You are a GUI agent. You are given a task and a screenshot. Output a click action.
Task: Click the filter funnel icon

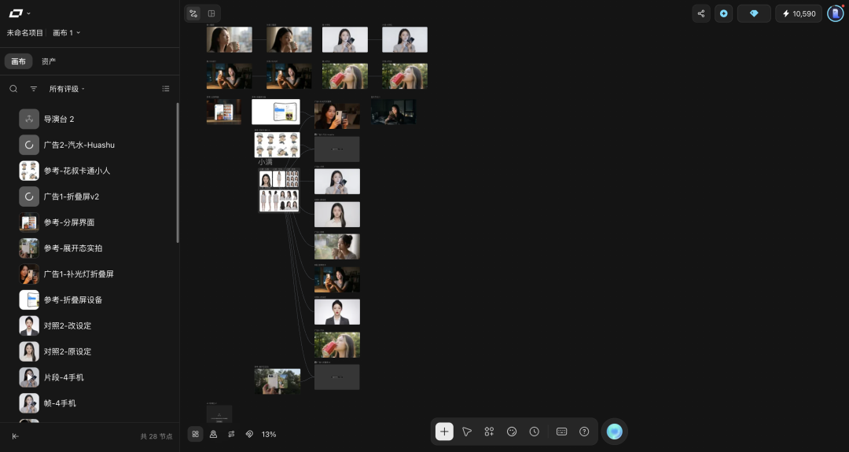(x=34, y=89)
